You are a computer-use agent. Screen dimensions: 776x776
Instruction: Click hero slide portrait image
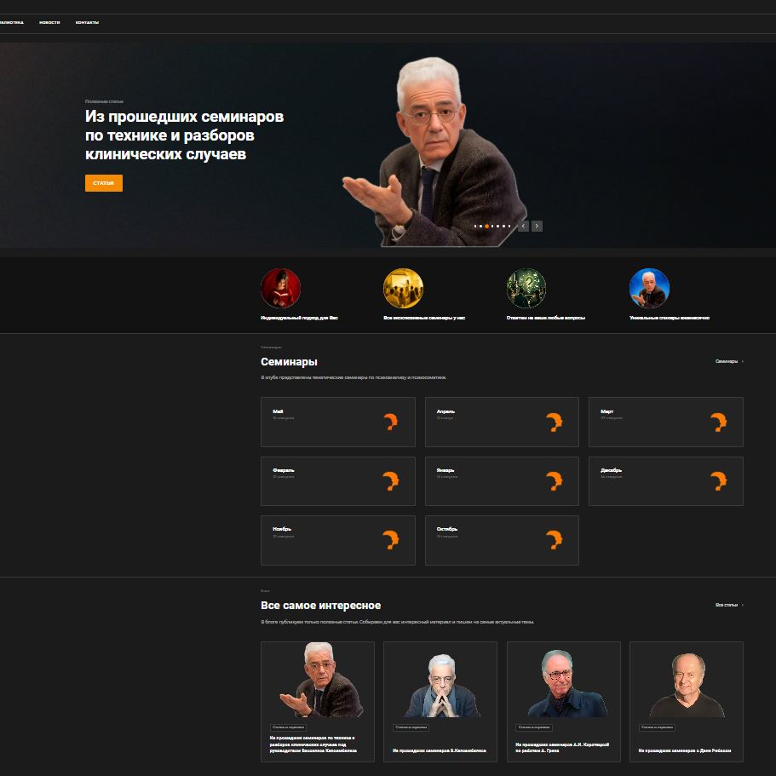coord(435,151)
